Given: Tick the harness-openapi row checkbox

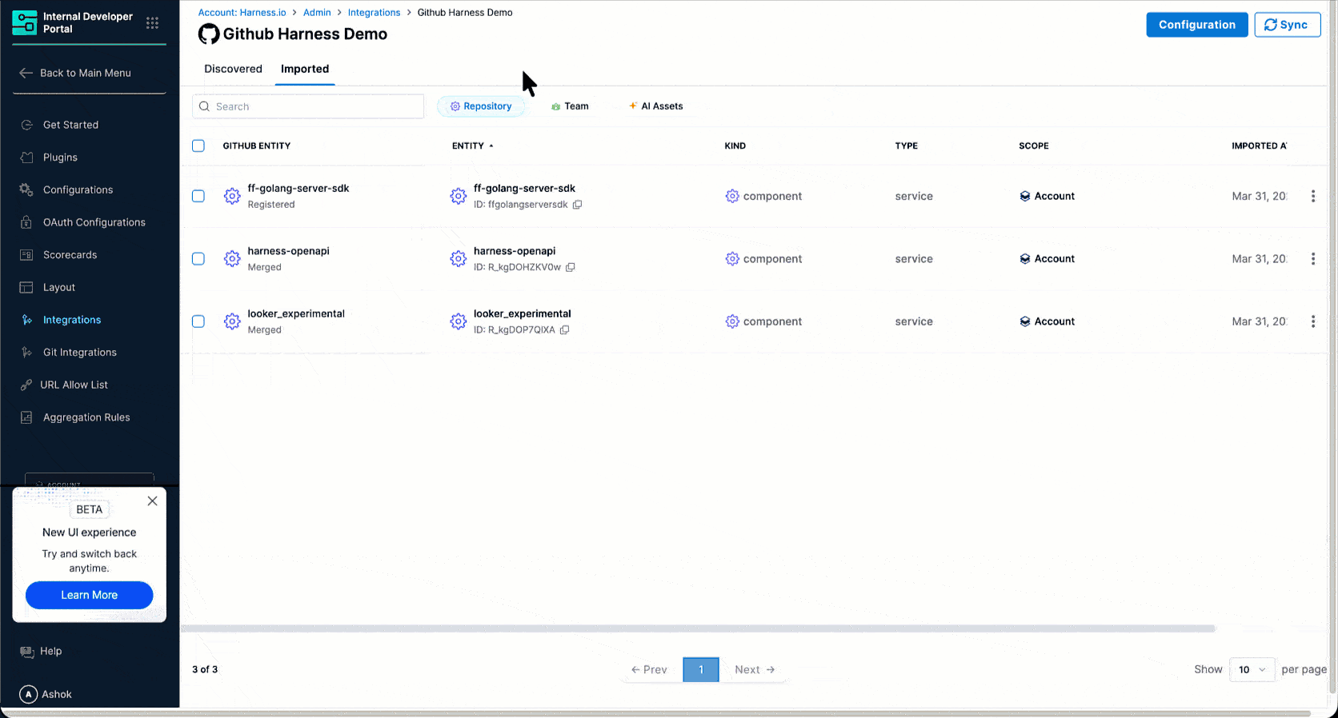Looking at the screenshot, I should (x=198, y=259).
